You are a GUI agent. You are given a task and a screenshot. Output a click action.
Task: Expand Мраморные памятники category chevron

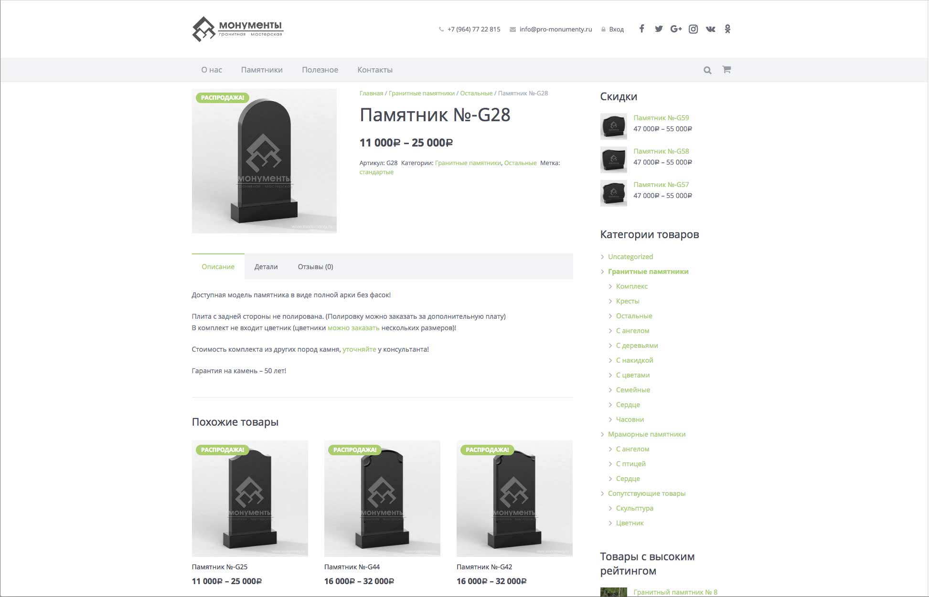(602, 434)
